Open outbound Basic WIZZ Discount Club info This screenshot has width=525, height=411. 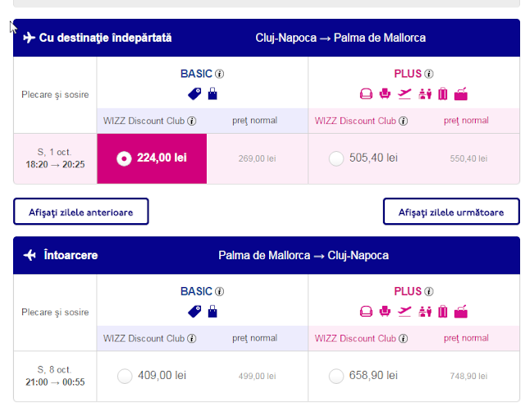(192, 121)
